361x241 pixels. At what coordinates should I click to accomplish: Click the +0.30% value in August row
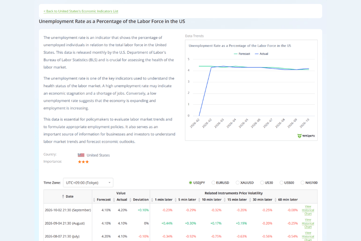coord(191,223)
